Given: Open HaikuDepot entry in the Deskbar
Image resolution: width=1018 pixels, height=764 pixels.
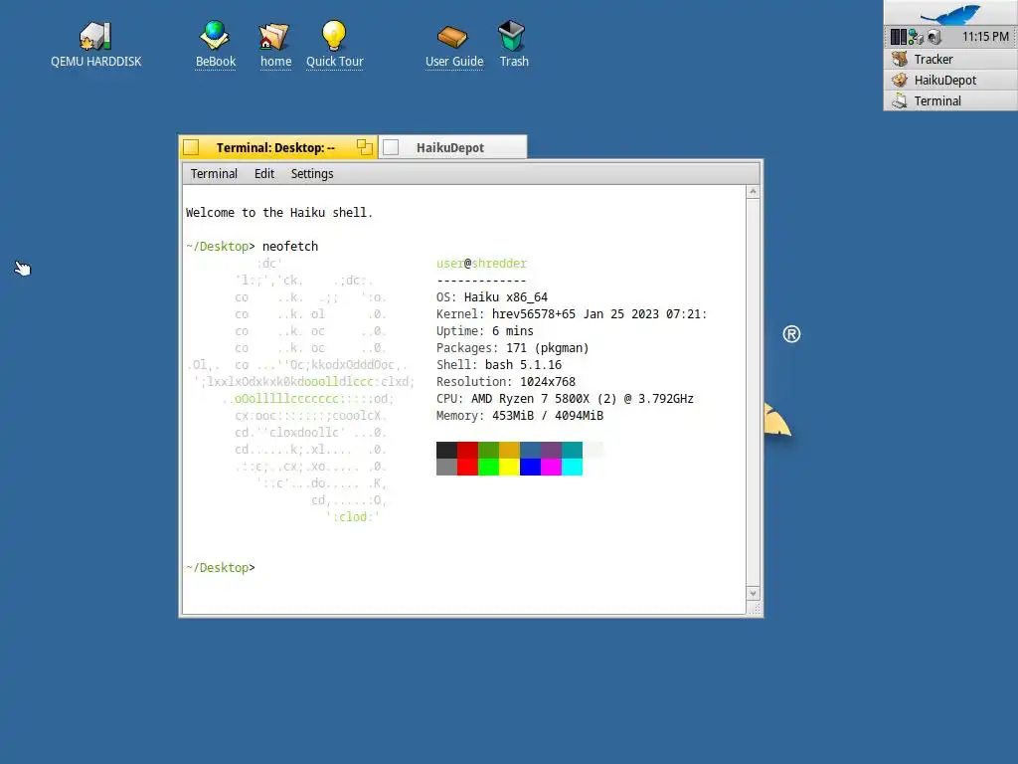Looking at the screenshot, I should 950,80.
